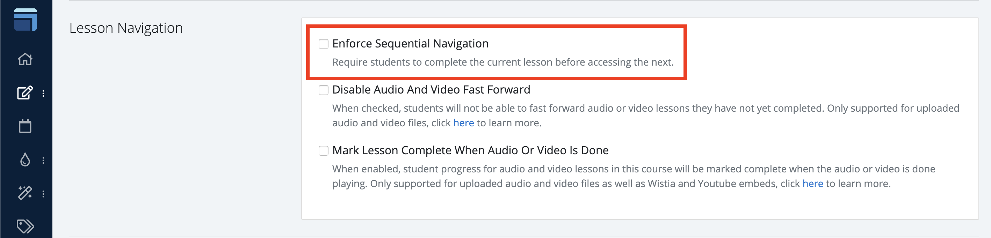
Task: Click the app logo at top of sidebar
Action: [26, 20]
